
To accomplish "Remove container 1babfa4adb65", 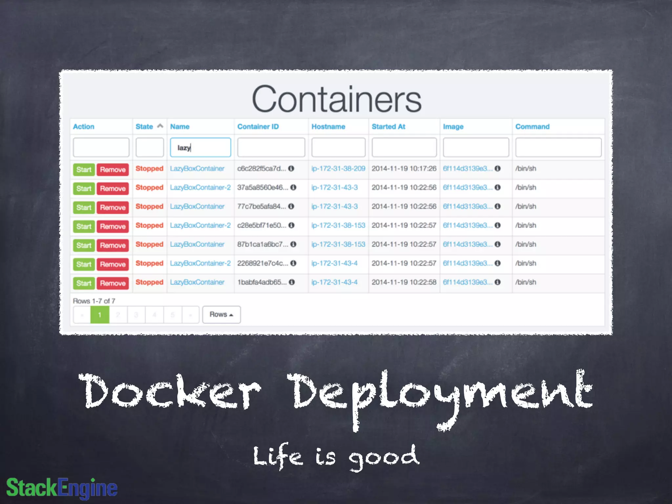I will (x=113, y=283).
